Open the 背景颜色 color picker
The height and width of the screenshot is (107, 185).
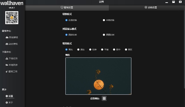pos(104,99)
